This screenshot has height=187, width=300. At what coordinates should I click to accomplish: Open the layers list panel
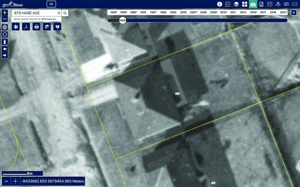click(x=236, y=4)
